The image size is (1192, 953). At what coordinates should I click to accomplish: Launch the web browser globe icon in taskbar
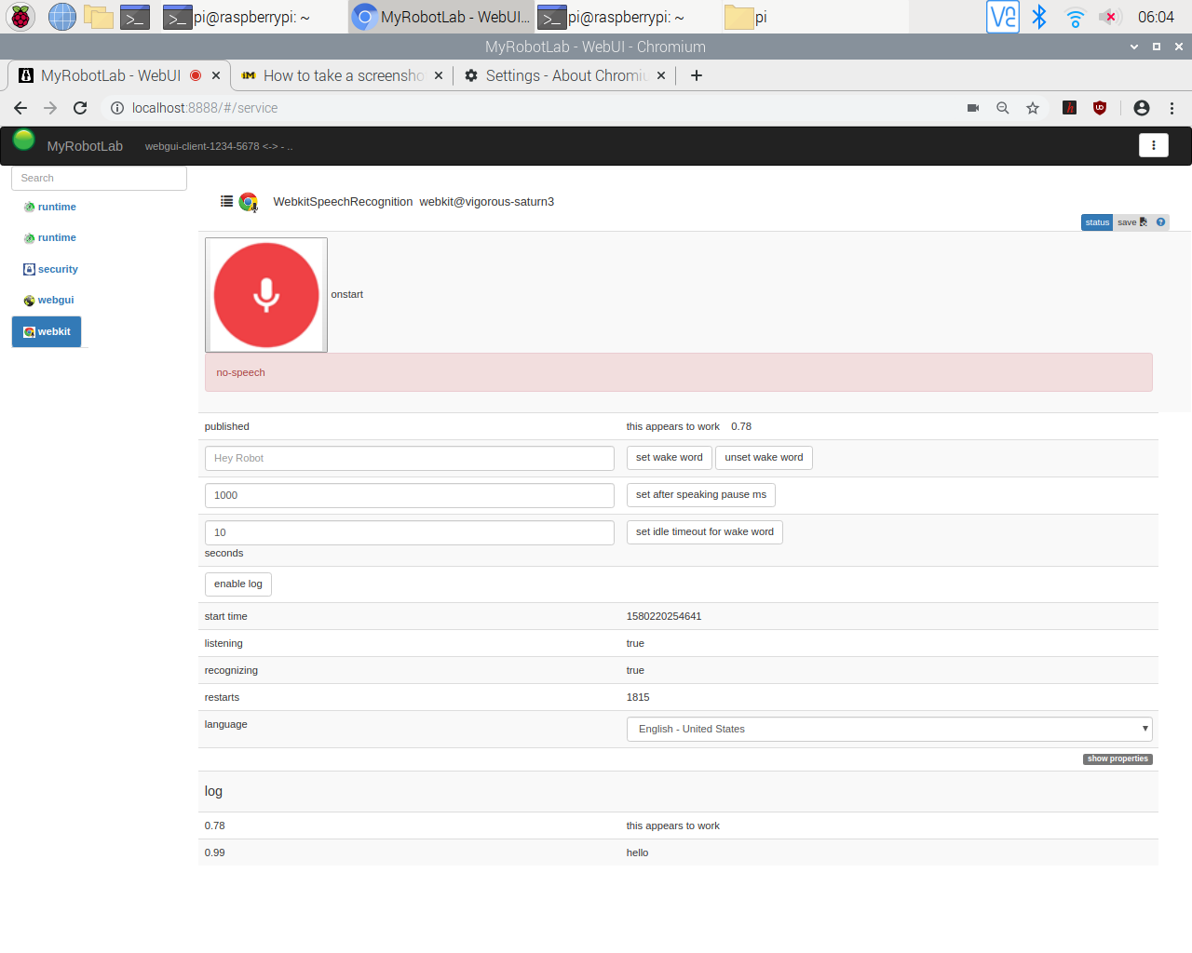[62, 17]
